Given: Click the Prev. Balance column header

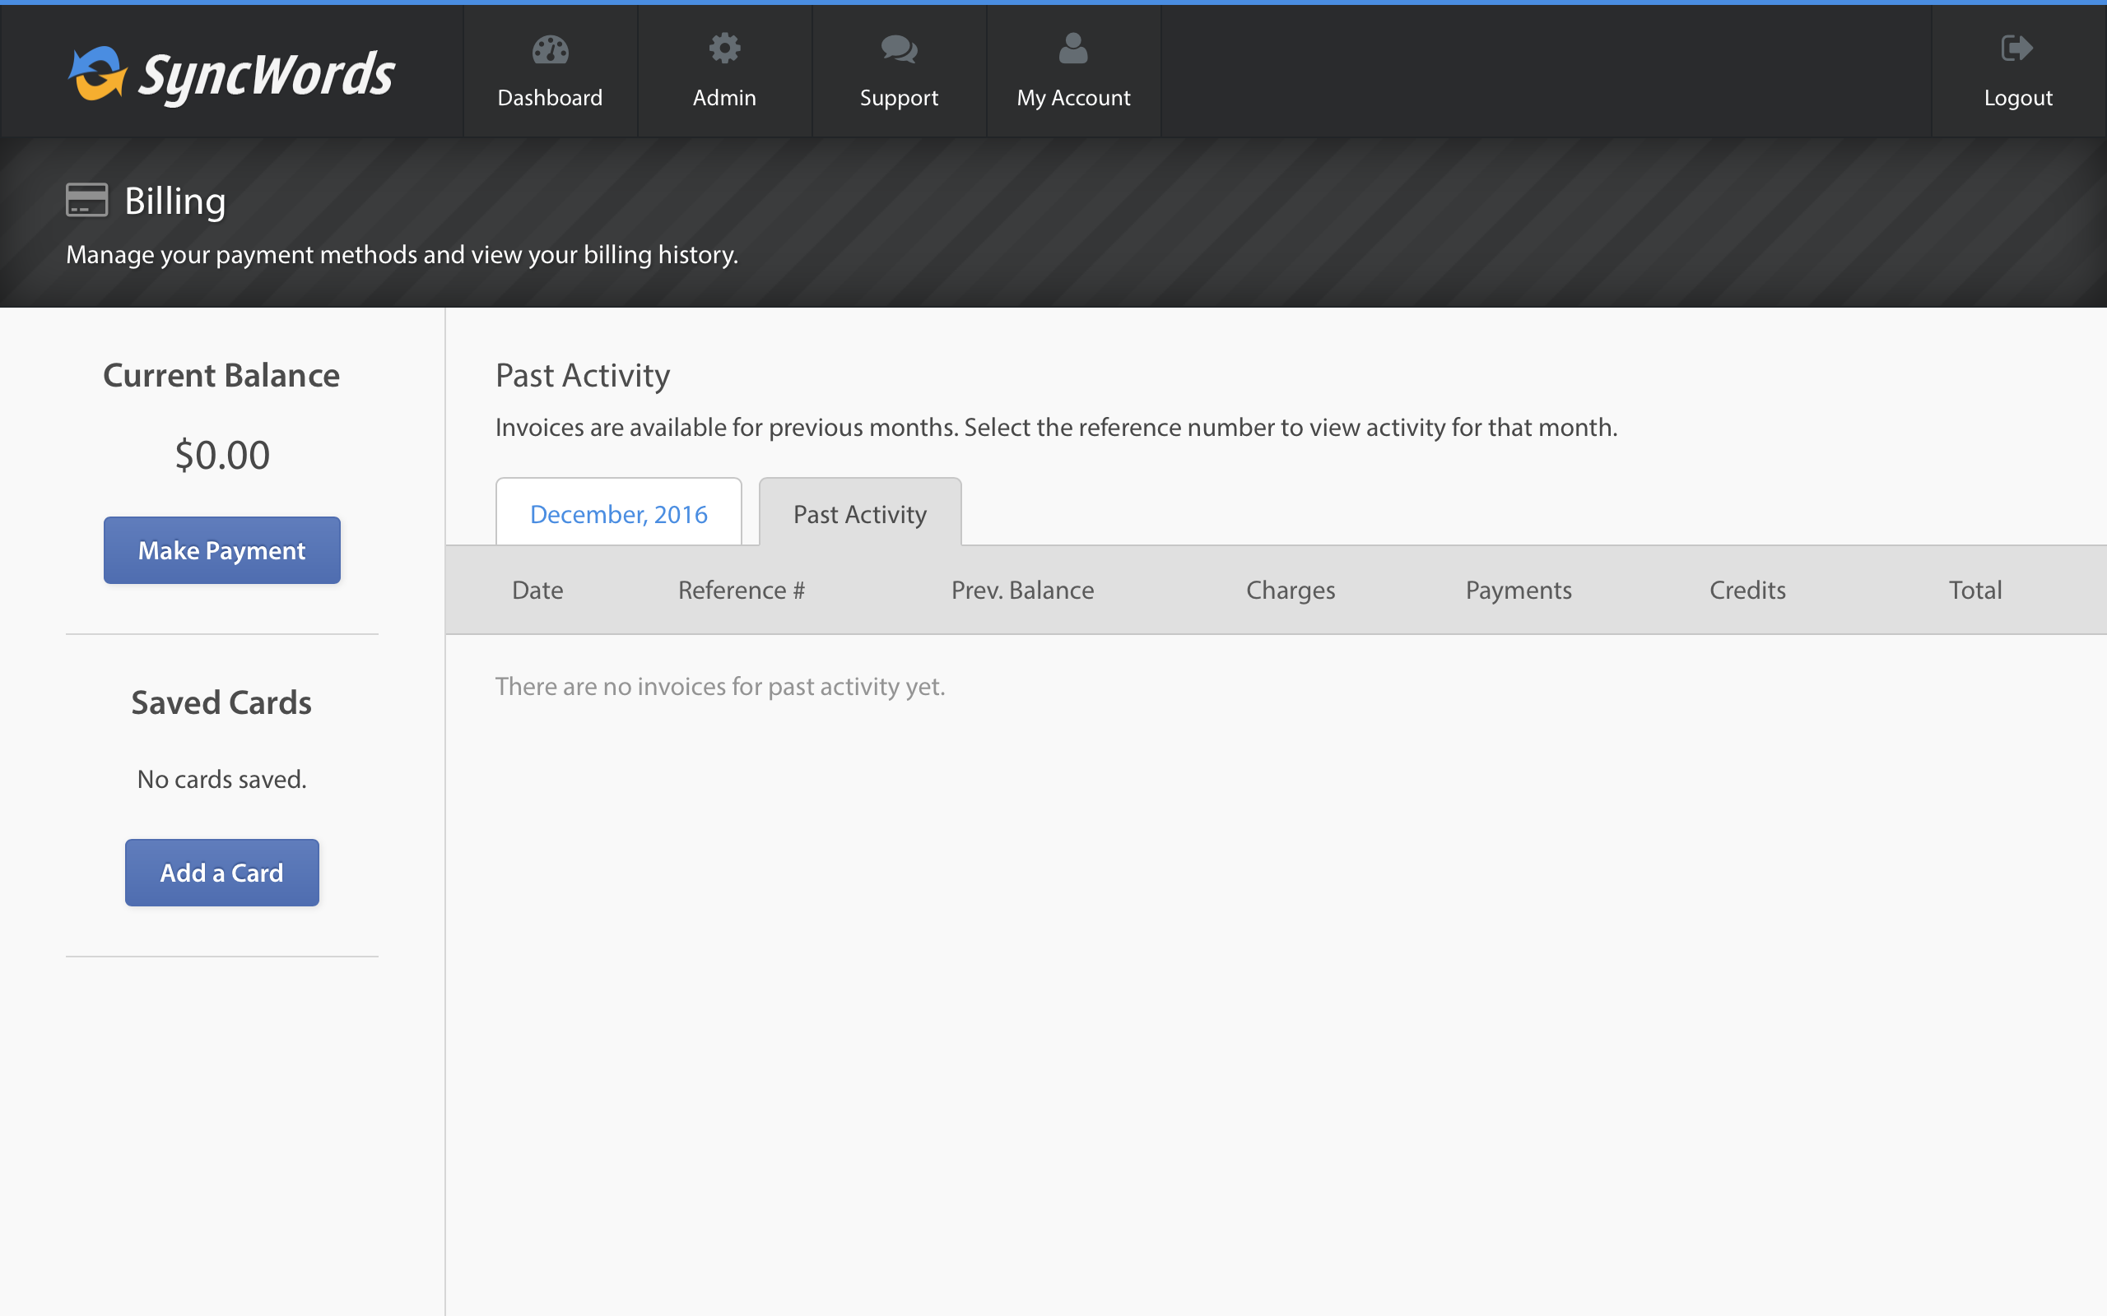Looking at the screenshot, I should [x=1022, y=590].
